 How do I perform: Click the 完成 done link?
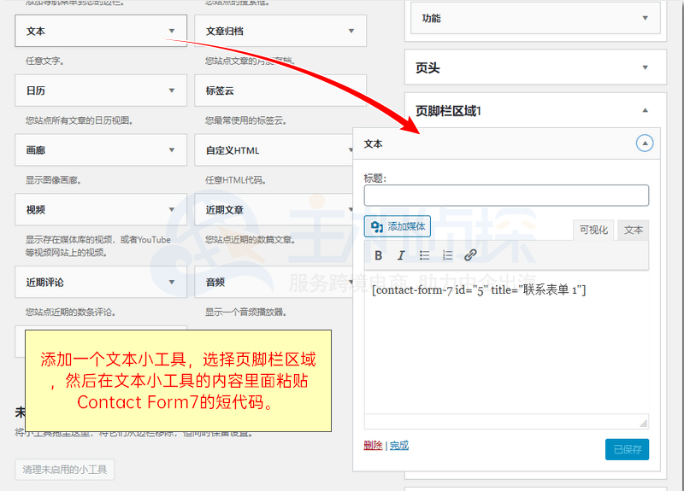(399, 445)
